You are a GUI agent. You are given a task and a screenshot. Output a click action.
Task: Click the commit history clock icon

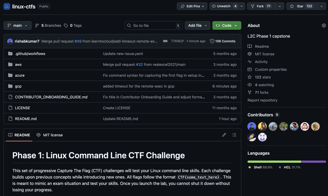(212, 41)
